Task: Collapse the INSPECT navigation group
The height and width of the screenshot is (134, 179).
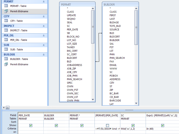Action: click(x=43, y=26)
